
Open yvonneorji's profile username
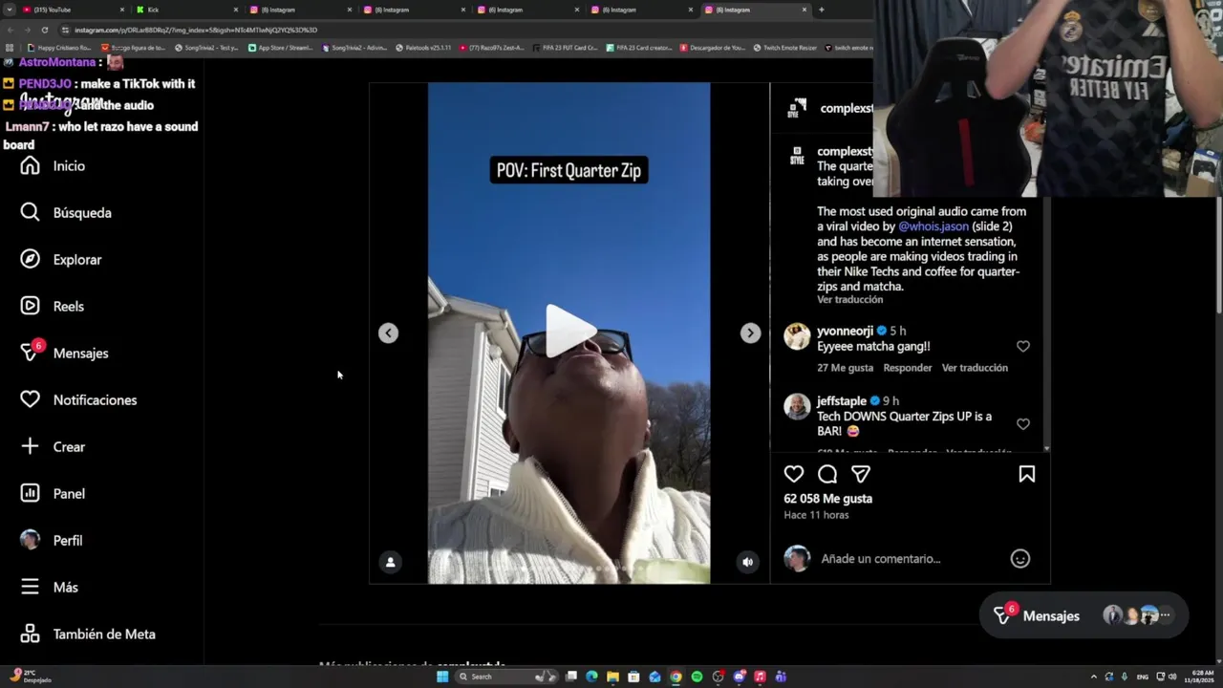click(x=845, y=331)
